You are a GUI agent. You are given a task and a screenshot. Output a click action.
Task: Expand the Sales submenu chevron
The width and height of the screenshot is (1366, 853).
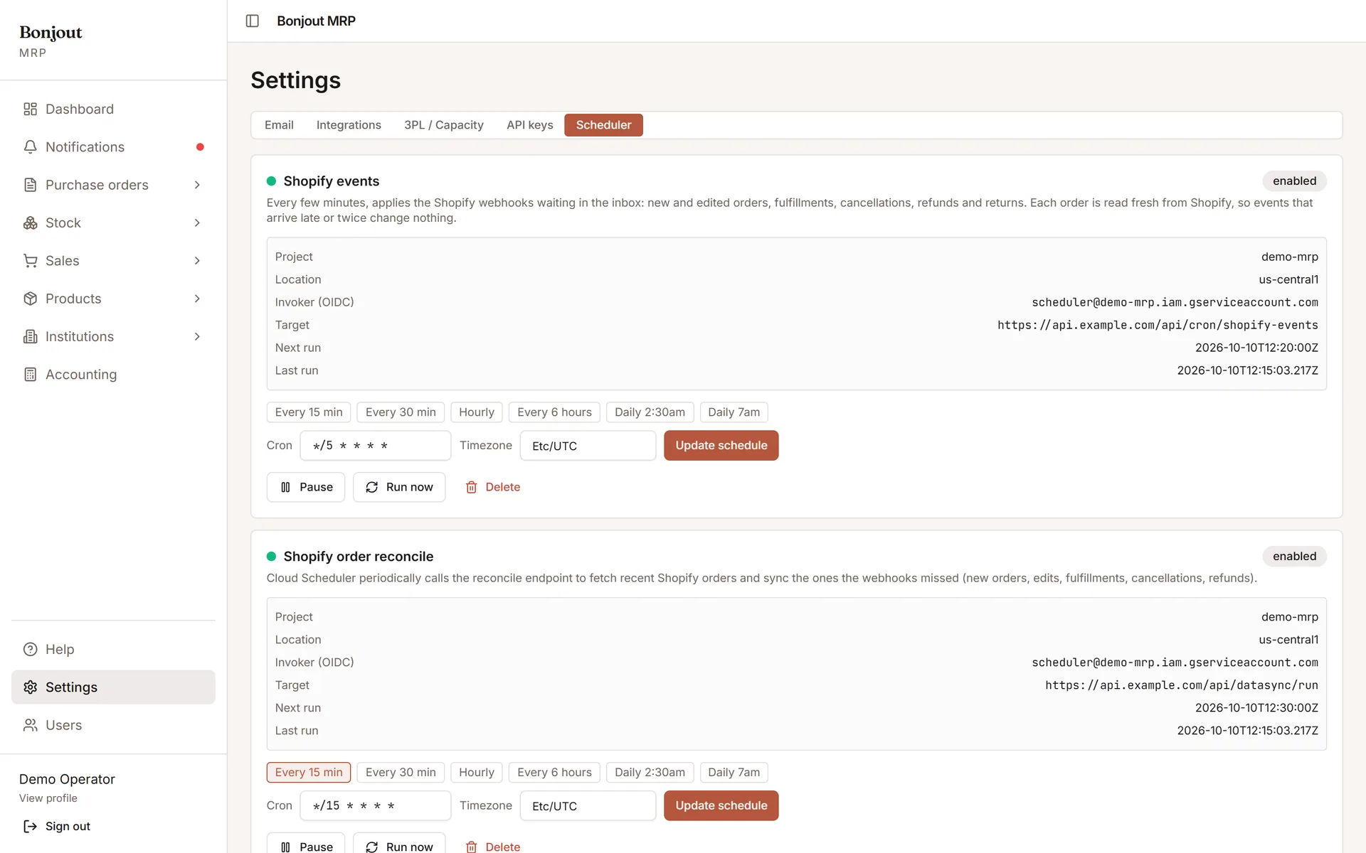click(x=197, y=261)
